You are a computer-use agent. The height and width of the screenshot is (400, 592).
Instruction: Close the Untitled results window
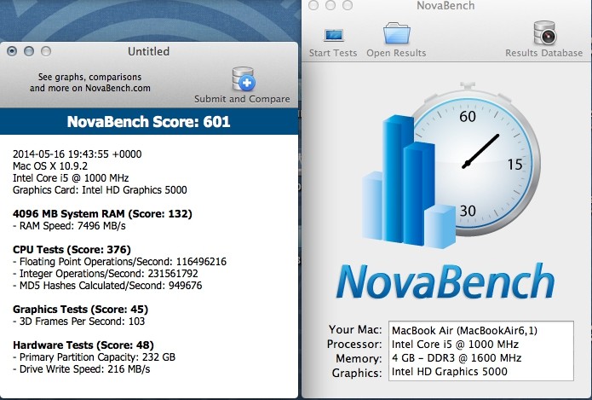click(x=12, y=51)
